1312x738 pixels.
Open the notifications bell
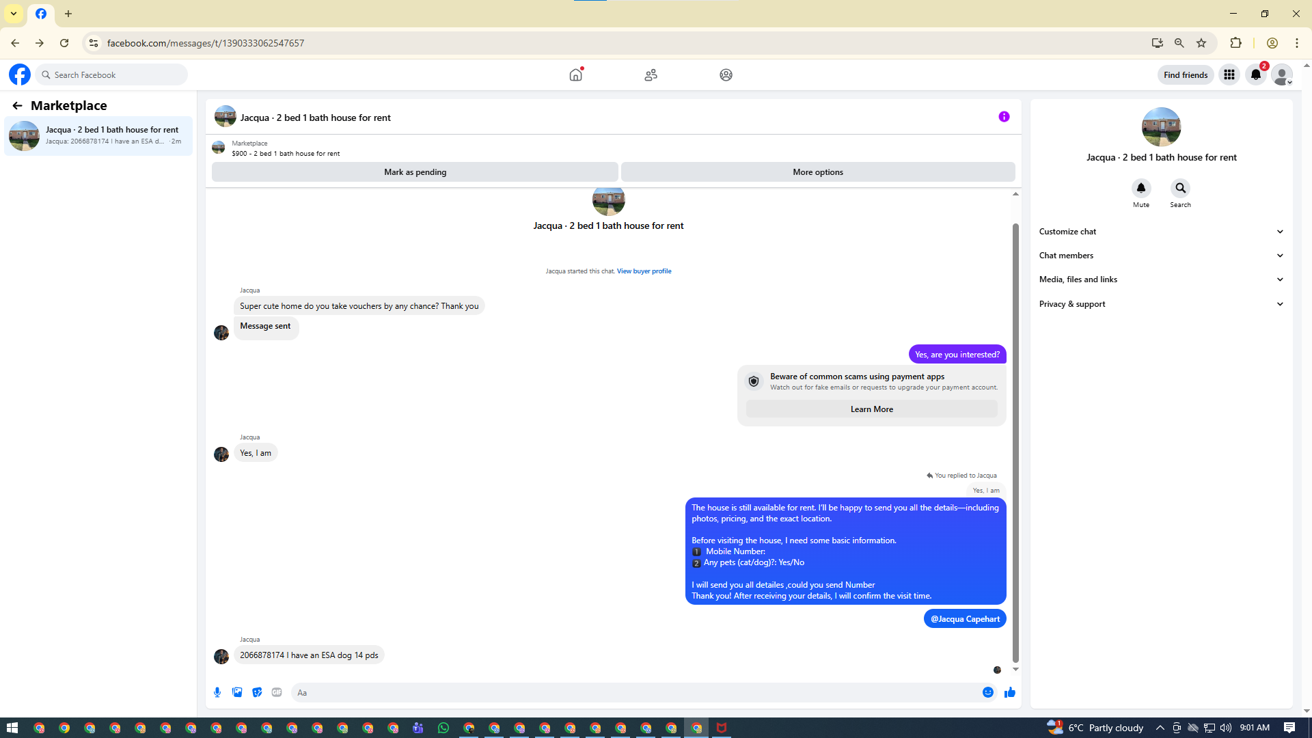1256,74
